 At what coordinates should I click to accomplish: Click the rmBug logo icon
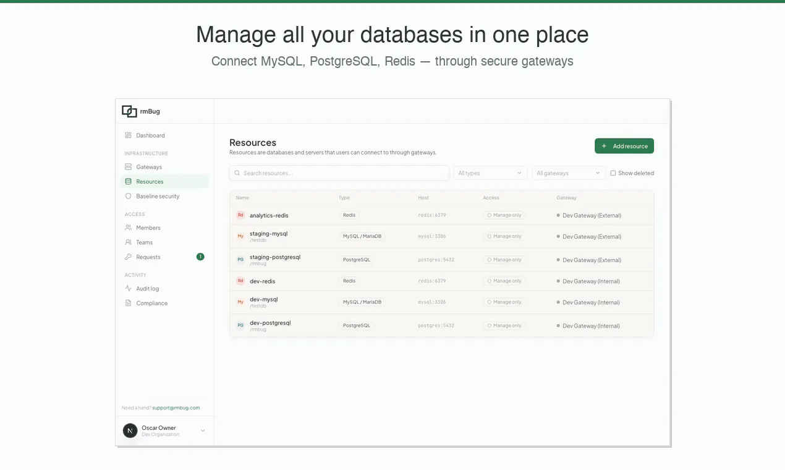click(x=129, y=111)
